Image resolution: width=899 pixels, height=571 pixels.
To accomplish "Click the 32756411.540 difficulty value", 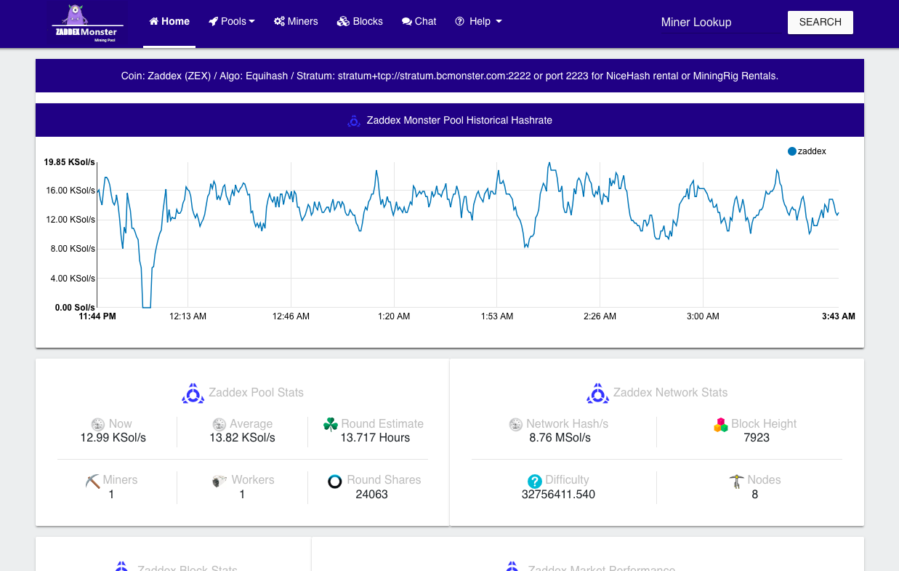I will 558,495.
